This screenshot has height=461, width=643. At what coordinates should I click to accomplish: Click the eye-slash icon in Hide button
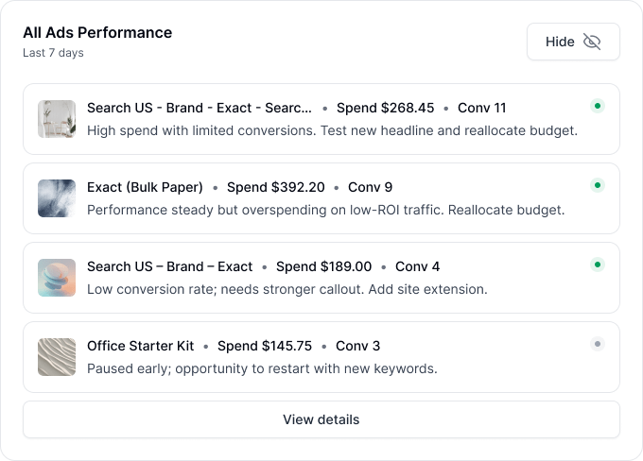click(x=592, y=42)
